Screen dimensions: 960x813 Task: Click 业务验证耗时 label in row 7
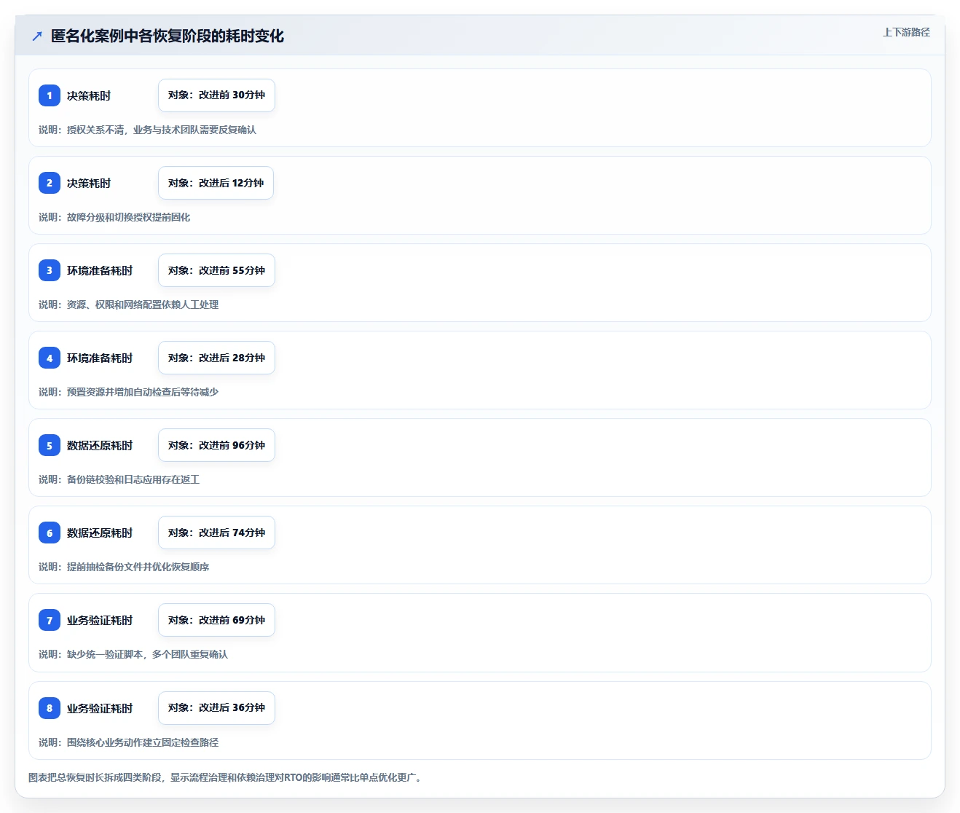pos(100,620)
